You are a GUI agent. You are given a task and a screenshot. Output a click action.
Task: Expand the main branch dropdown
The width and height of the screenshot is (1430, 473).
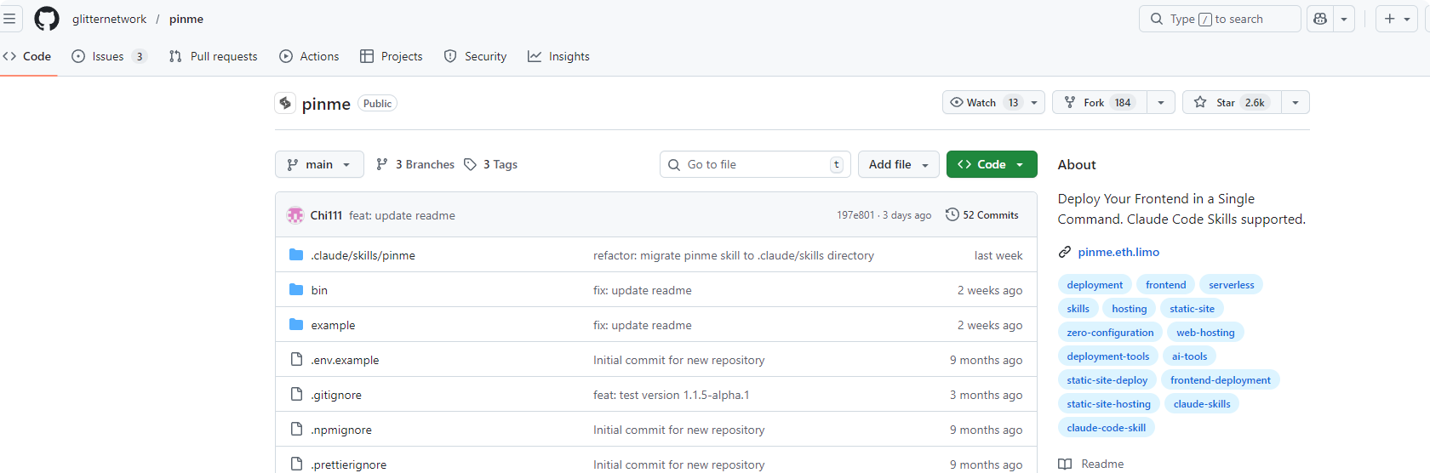pyautogui.click(x=319, y=164)
